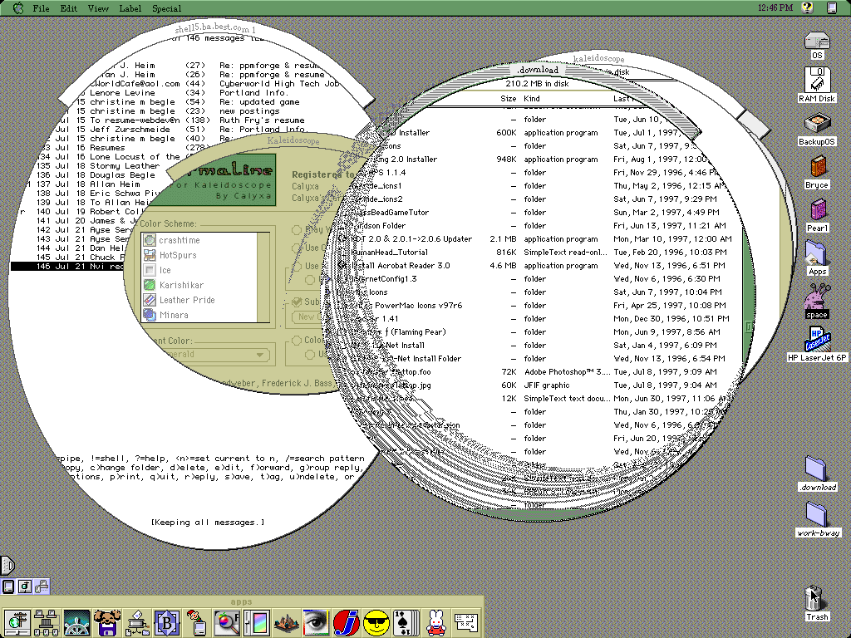Viewport: 851px width, 638px height.
Task: Select the Colo... radio button in Kaleidoscope
Action: coord(297,340)
